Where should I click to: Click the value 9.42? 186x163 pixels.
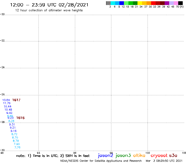(x=9, y=113)
